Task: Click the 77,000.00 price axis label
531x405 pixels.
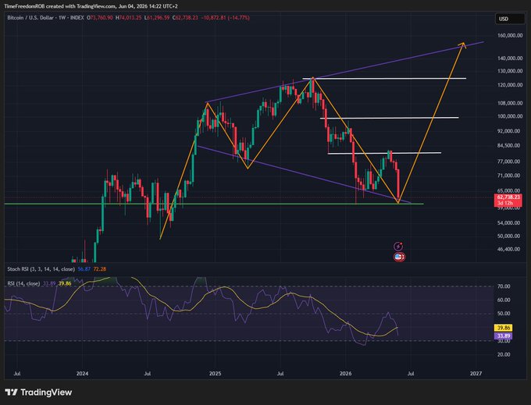Action: (508, 162)
